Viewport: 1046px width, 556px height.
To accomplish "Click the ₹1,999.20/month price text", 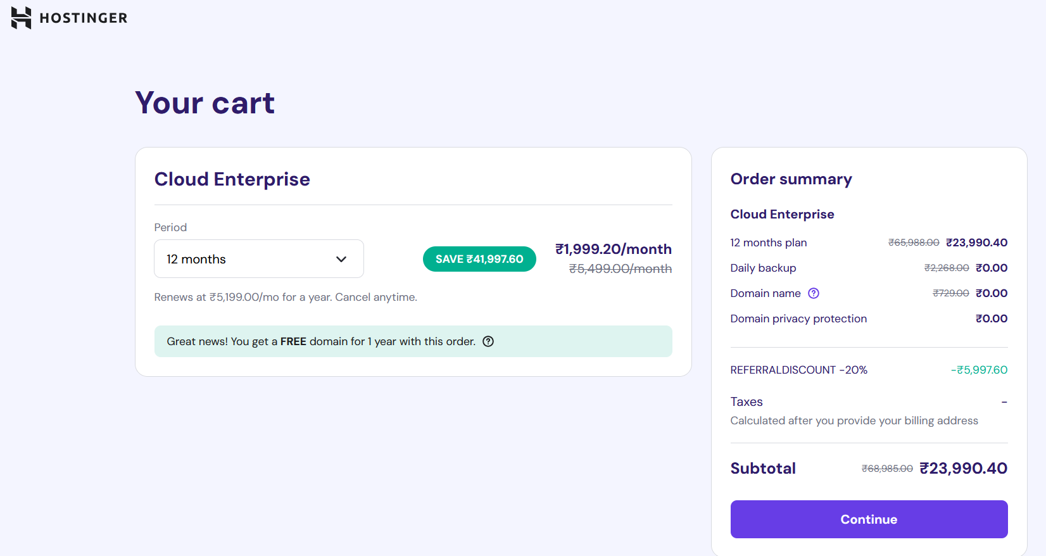I will (614, 249).
